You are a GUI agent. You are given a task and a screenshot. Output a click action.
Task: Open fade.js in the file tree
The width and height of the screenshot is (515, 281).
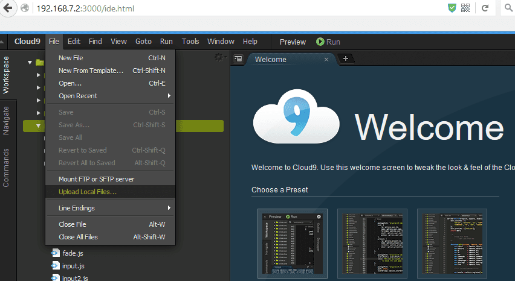point(73,253)
